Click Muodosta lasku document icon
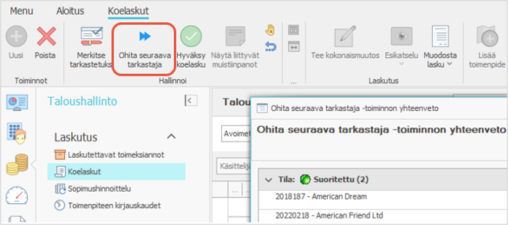This screenshot has height=225, width=508. [x=440, y=36]
